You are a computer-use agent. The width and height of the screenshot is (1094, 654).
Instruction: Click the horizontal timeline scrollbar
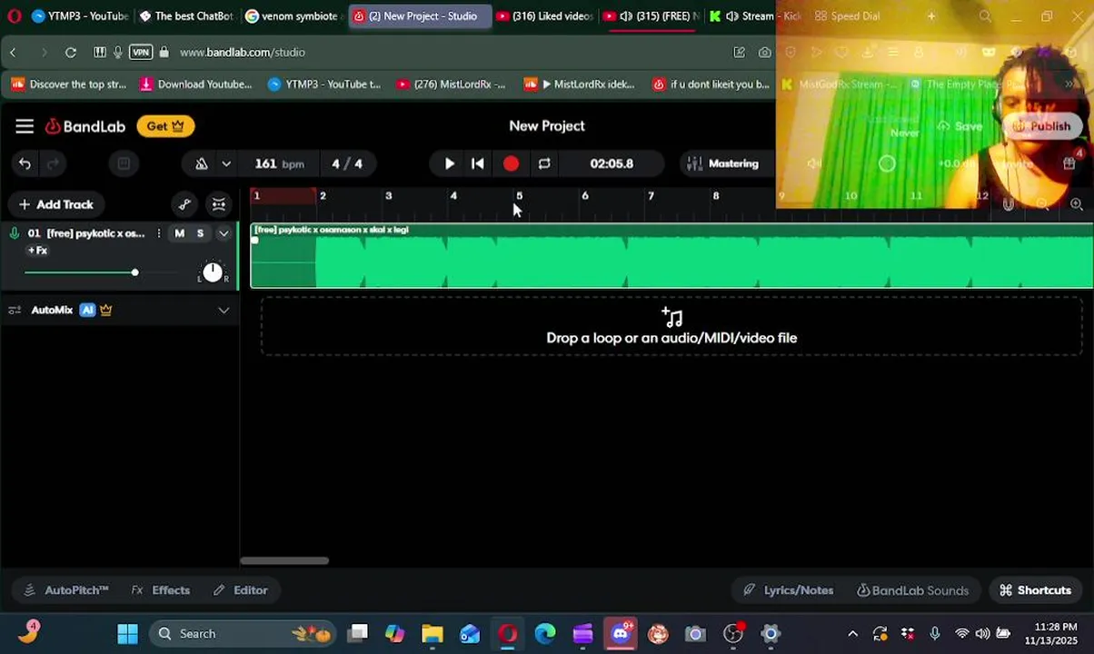click(x=284, y=560)
